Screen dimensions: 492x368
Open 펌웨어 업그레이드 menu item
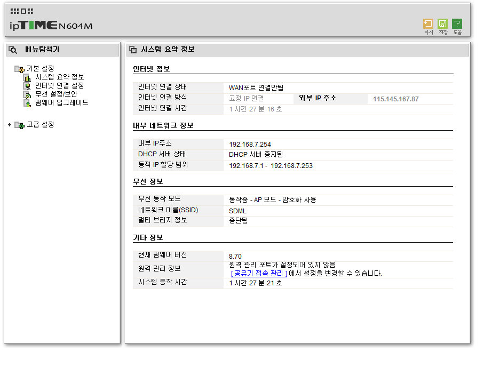[x=62, y=102]
